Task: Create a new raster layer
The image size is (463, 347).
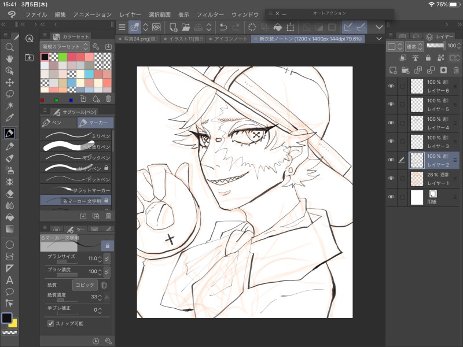Action: point(393,70)
